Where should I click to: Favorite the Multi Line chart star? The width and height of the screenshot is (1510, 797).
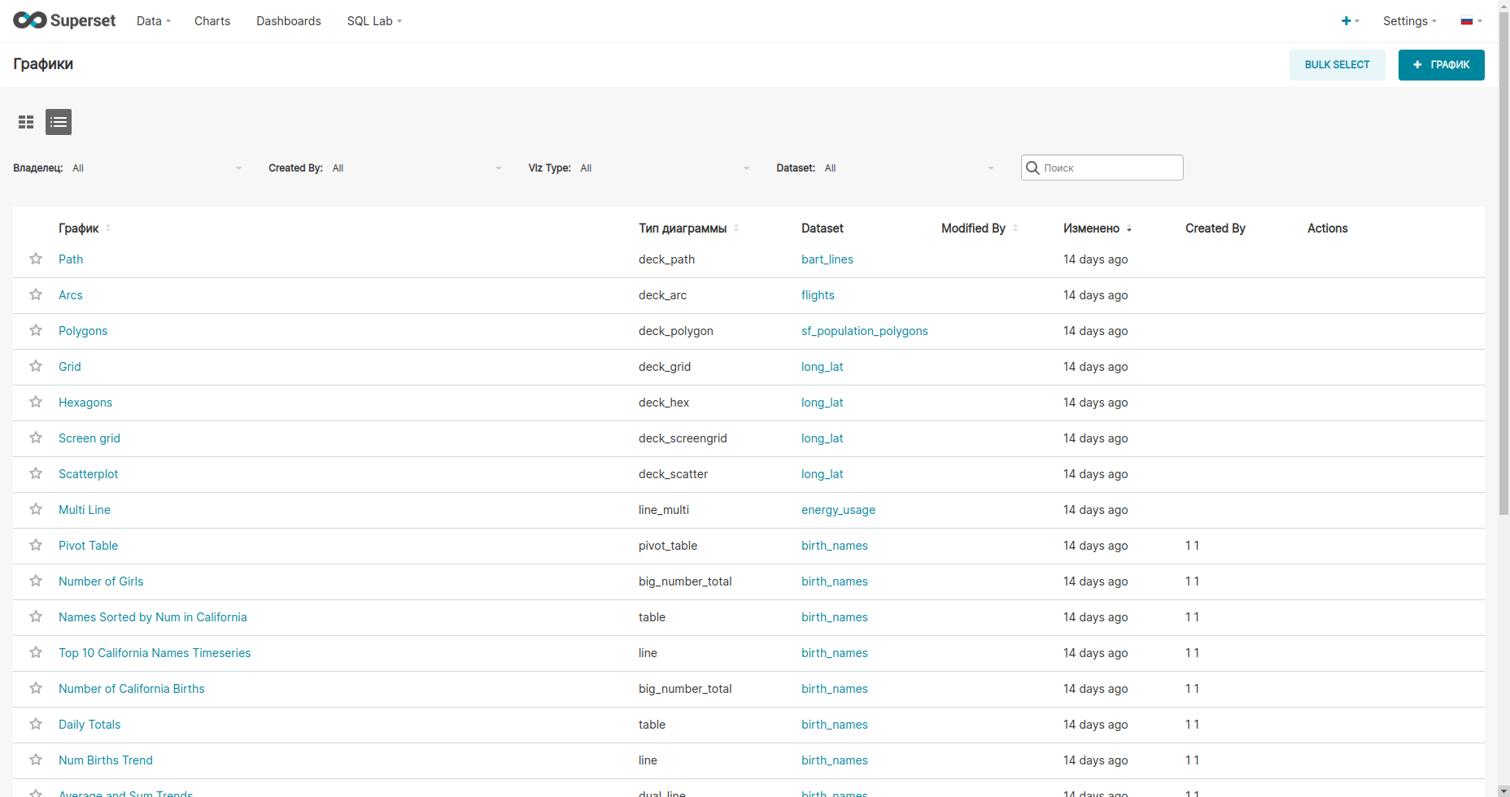pos(36,509)
